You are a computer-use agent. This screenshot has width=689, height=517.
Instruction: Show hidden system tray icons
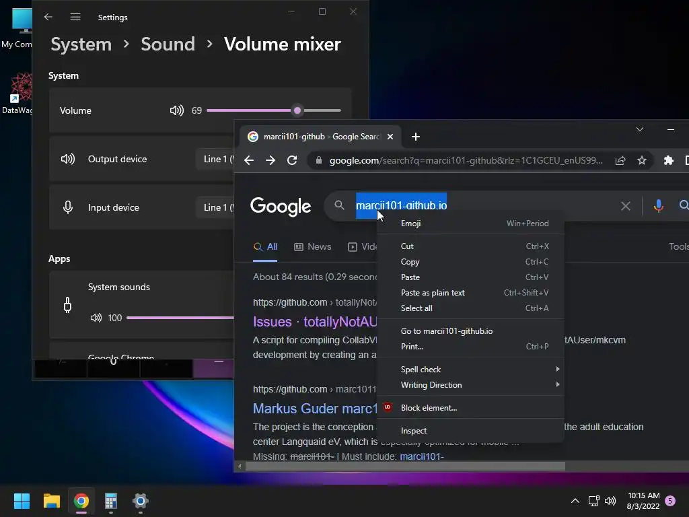575,501
